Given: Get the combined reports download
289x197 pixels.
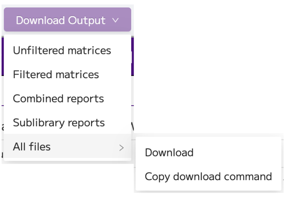Looking at the screenshot, I should click(68, 98).
